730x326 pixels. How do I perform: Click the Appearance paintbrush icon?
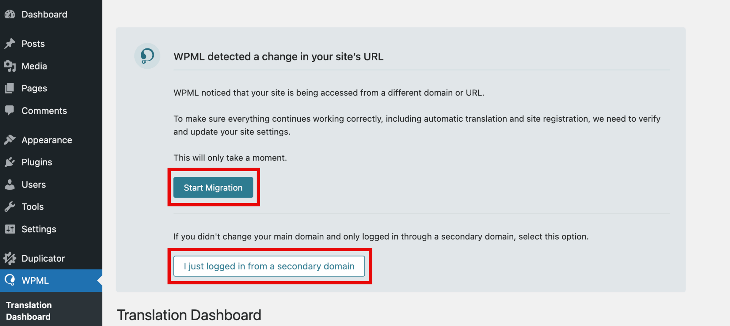click(x=10, y=140)
